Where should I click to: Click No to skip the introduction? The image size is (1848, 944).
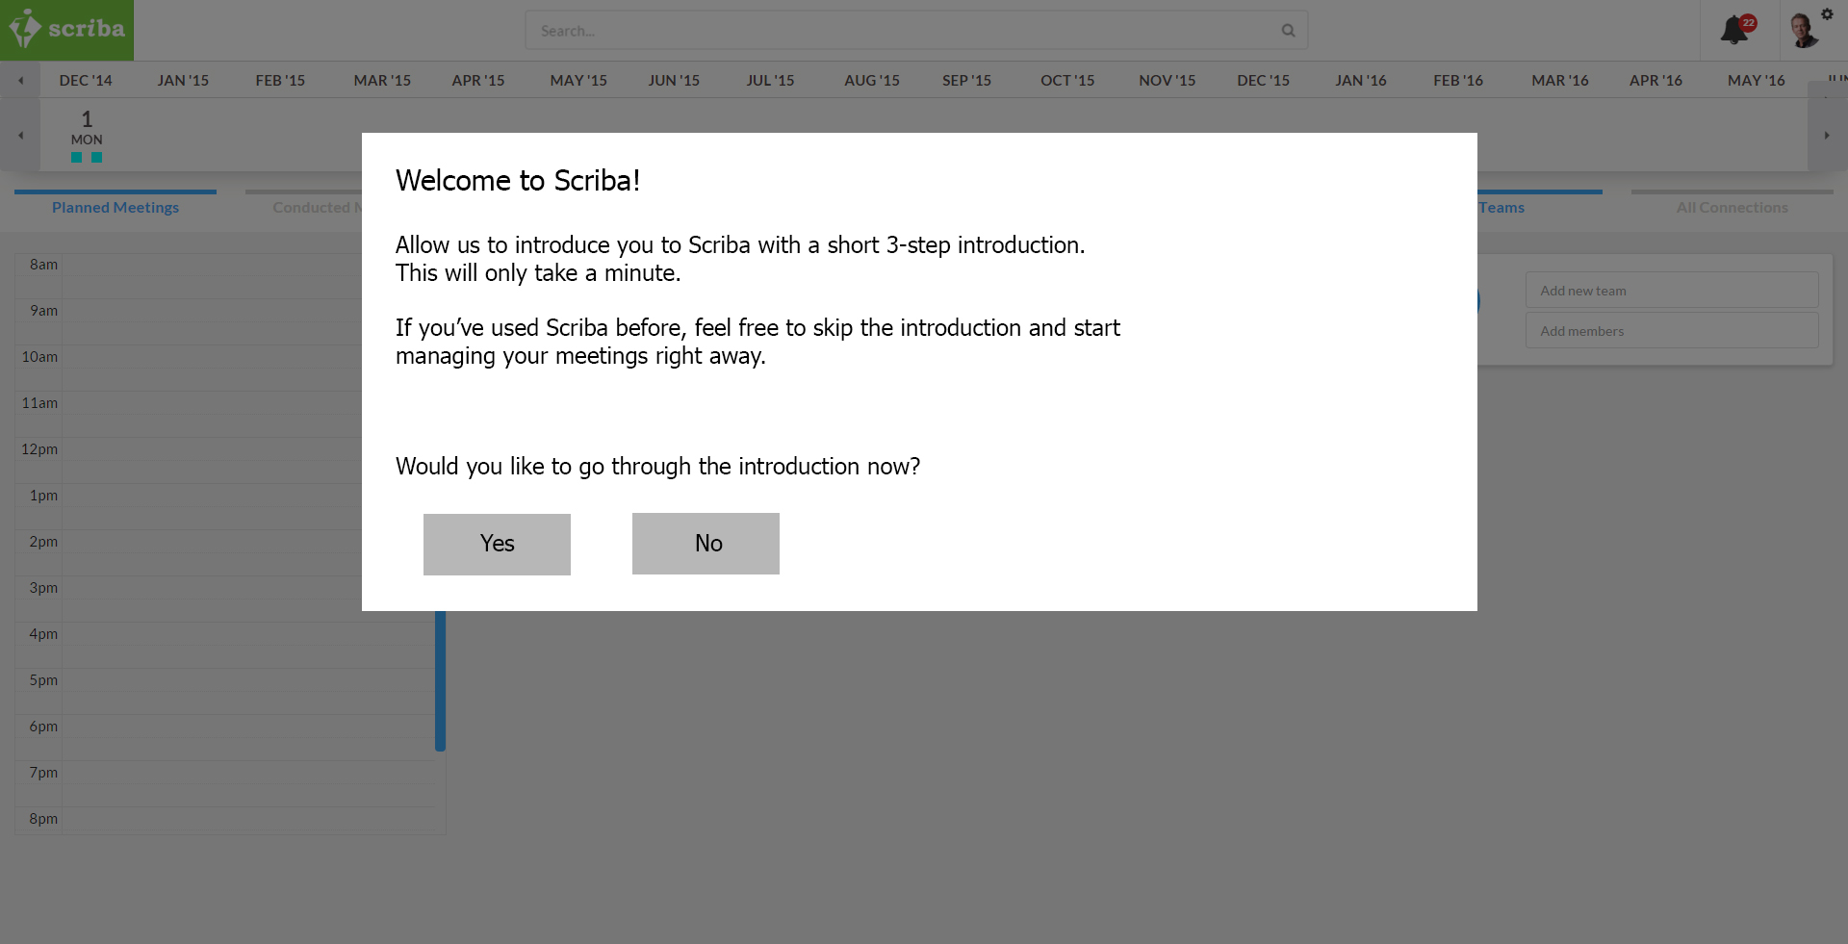706,544
